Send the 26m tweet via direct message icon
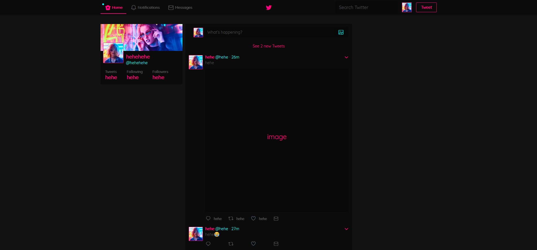Image resolution: width=537 pixels, height=250 pixels. pos(276,219)
